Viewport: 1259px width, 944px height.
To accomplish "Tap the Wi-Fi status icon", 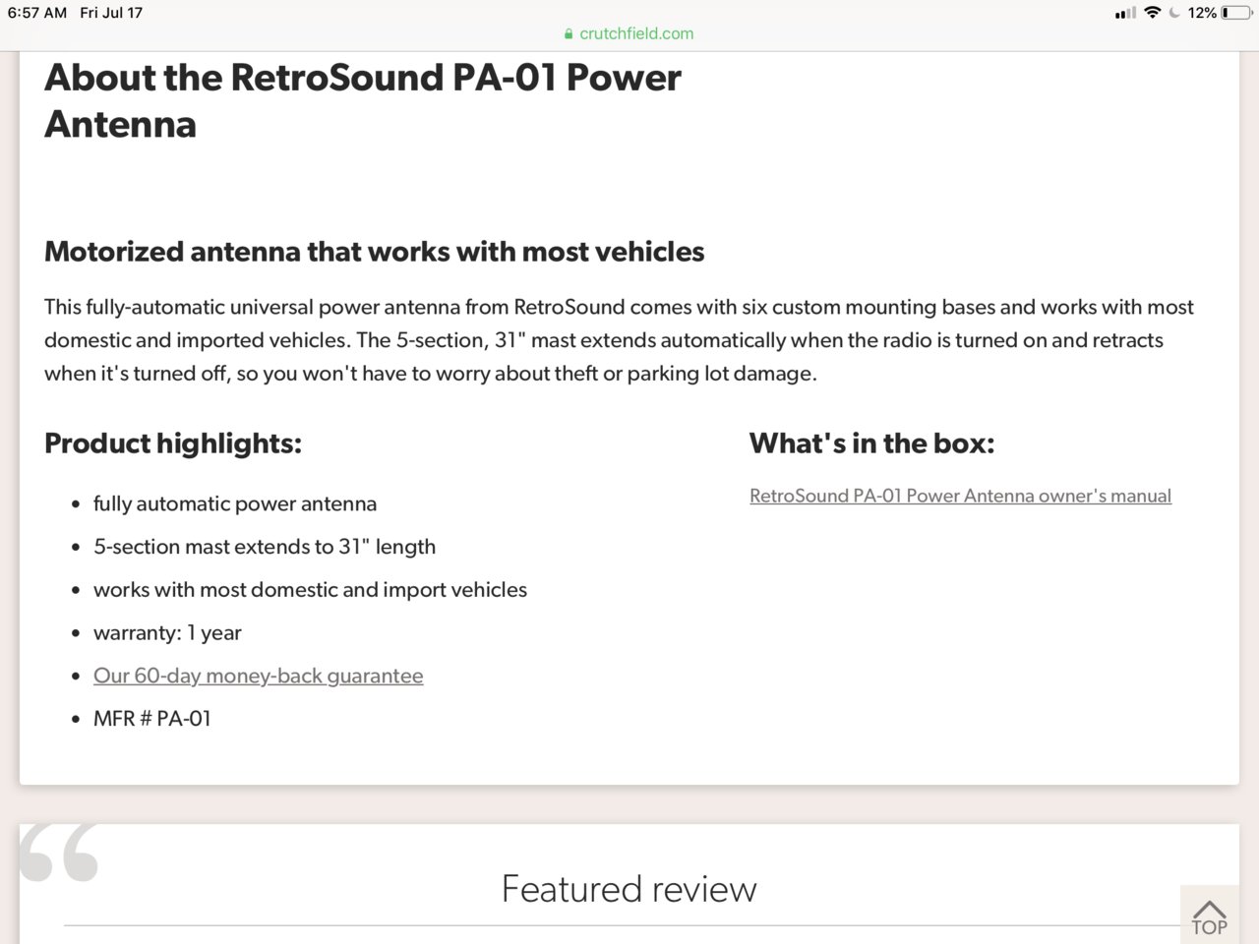I will pyautogui.click(x=1152, y=13).
